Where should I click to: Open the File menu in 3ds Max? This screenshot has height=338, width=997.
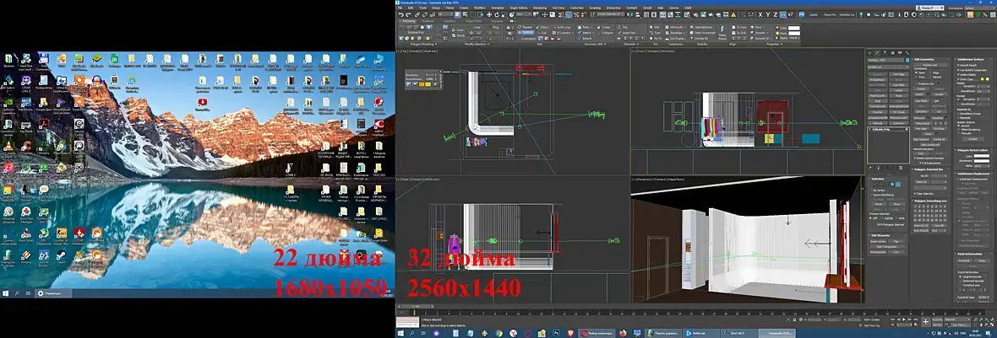pyautogui.click(x=400, y=8)
